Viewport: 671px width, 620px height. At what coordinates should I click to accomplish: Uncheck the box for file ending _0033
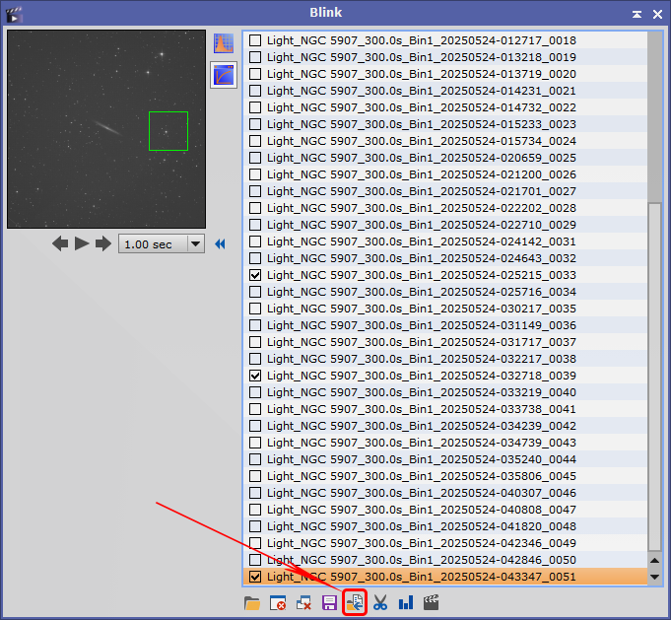[x=255, y=275]
